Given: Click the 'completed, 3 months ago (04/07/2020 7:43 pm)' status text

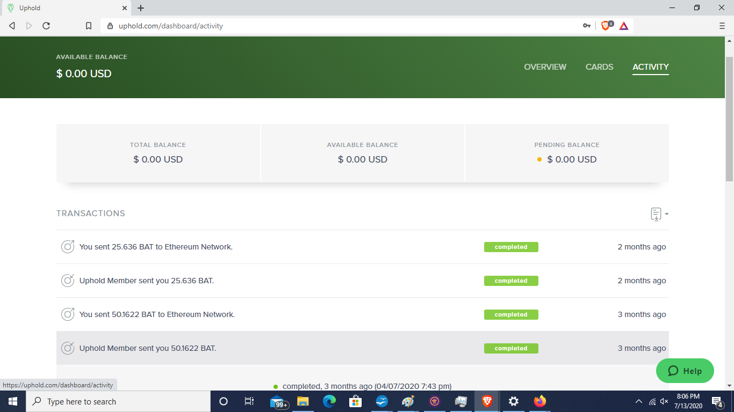Looking at the screenshot, I should click(367, 386).
